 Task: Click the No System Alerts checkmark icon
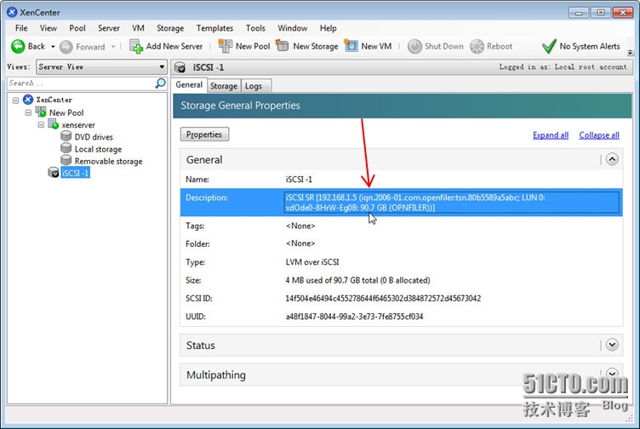point(549,46)
